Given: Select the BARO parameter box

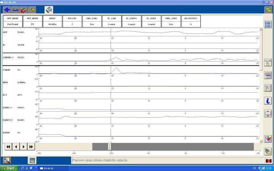Looking at the screenshot, I should tap(52, 21).
